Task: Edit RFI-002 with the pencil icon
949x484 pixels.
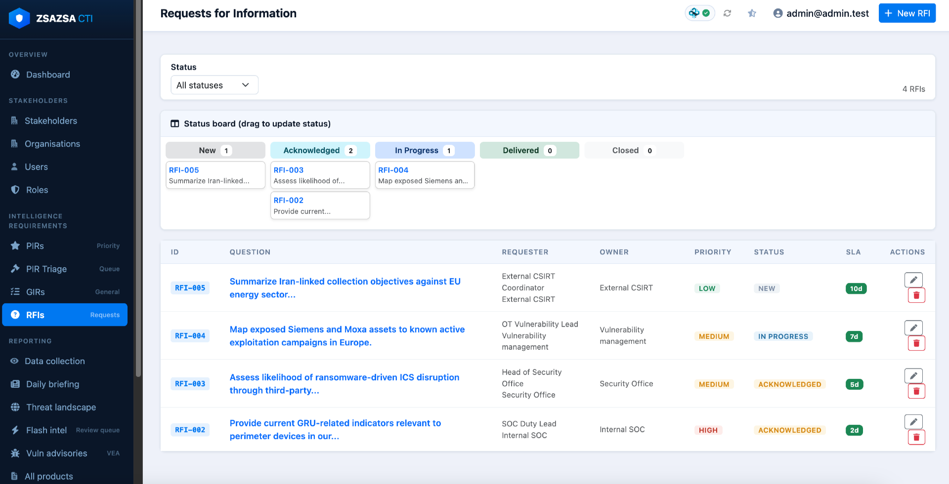Action: pos(913,422)
